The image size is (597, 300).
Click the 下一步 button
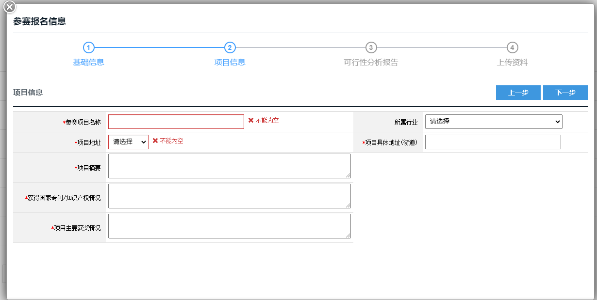click(565, 93)
